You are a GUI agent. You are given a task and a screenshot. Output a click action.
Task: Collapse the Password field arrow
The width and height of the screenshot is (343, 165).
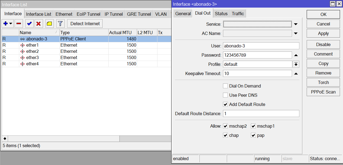pyautogui.click(x=296, y=55)
